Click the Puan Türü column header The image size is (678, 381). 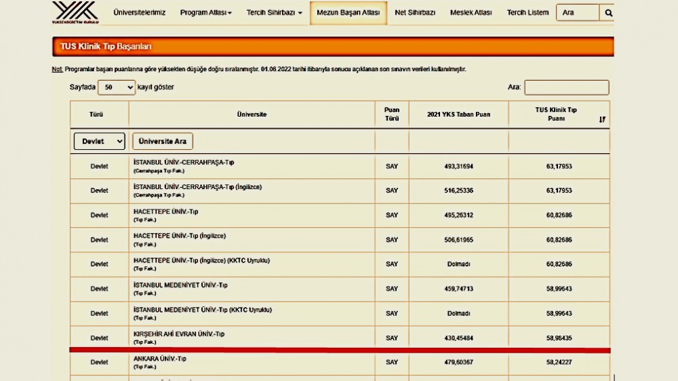392,115
